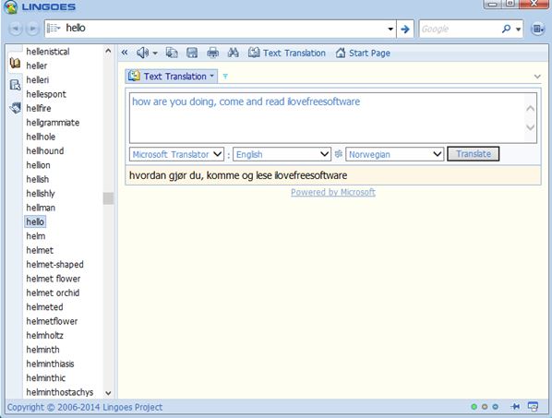The width and height of the screenshot is (552, 418).
Task: Select 'helminthostachys' in the word list
Action: 60,392
